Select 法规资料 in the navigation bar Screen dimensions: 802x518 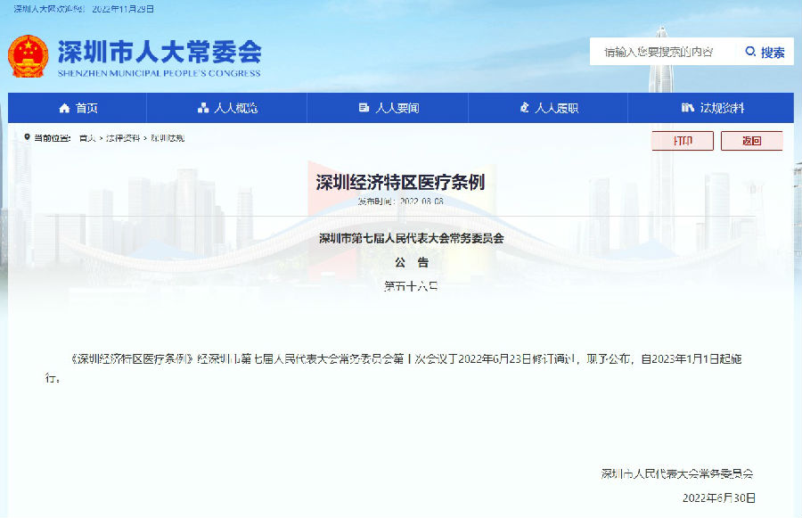point(722,108)
